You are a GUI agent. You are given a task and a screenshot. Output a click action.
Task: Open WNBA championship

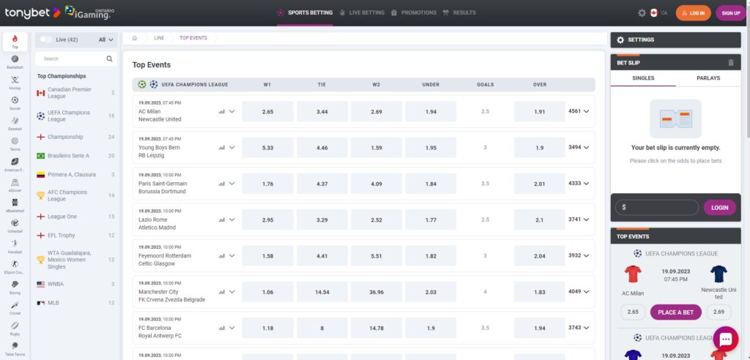click(76, 284)
